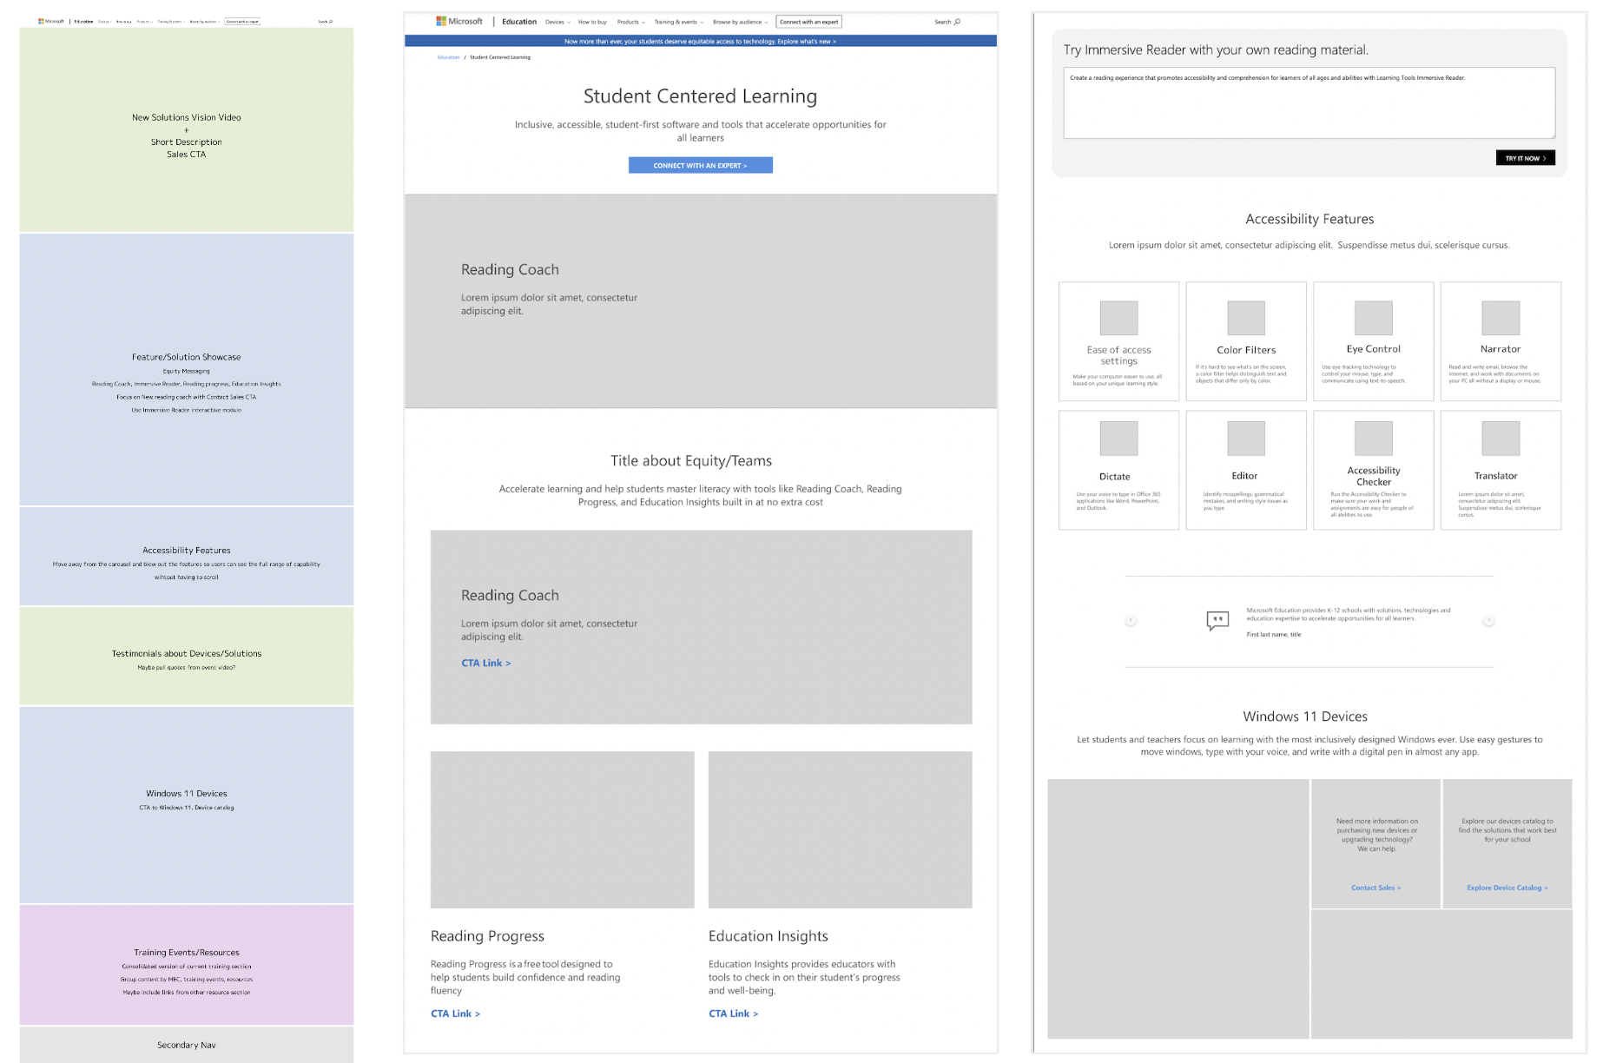Click the Training Events/Resources block title
Viewport: 1603px width, 1063px height.
pos(187,952)
